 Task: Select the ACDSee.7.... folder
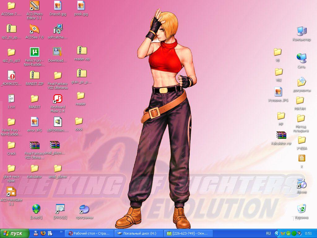(x=11, y=6)
